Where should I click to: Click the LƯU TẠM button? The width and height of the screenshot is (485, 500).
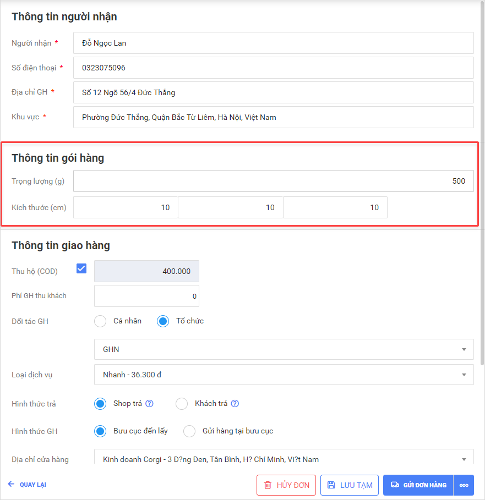click(x=350, y=485)
